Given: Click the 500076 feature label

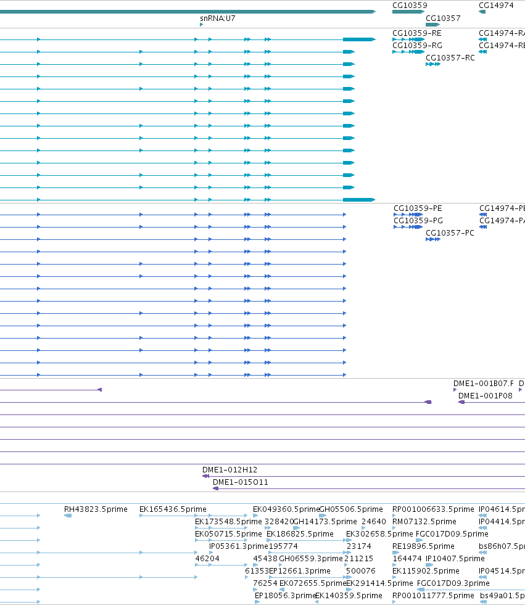Looking at the screenshot, I should 360,571.
